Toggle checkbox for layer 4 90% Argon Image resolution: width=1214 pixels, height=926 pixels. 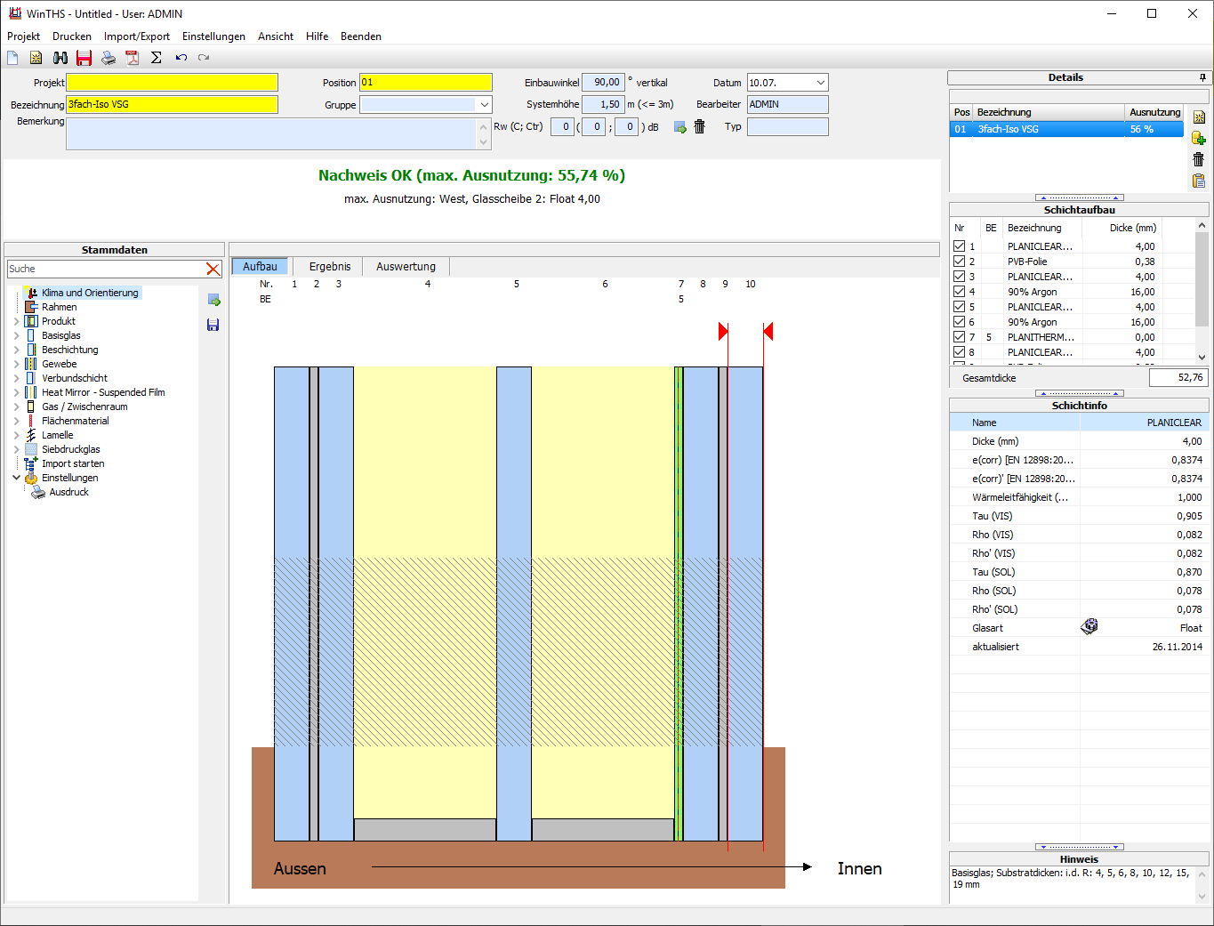[x=960, y=292]
